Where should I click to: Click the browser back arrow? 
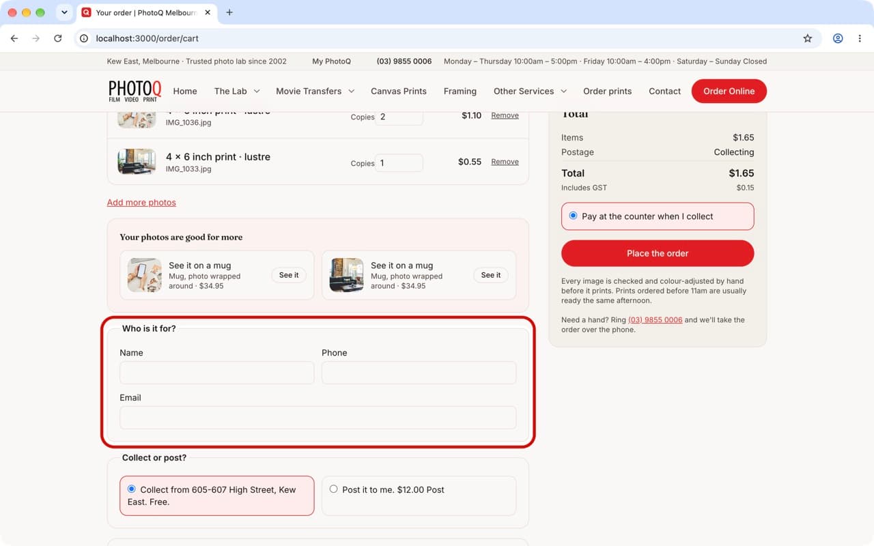(x=14, y=39)
